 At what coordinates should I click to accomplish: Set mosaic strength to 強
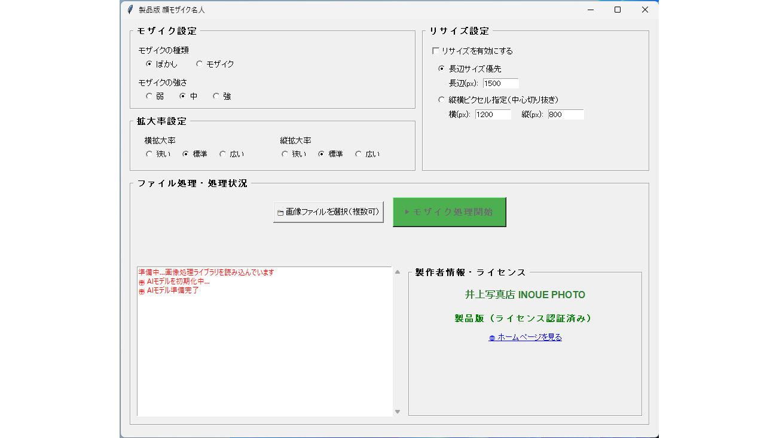[x=215, y=96]
